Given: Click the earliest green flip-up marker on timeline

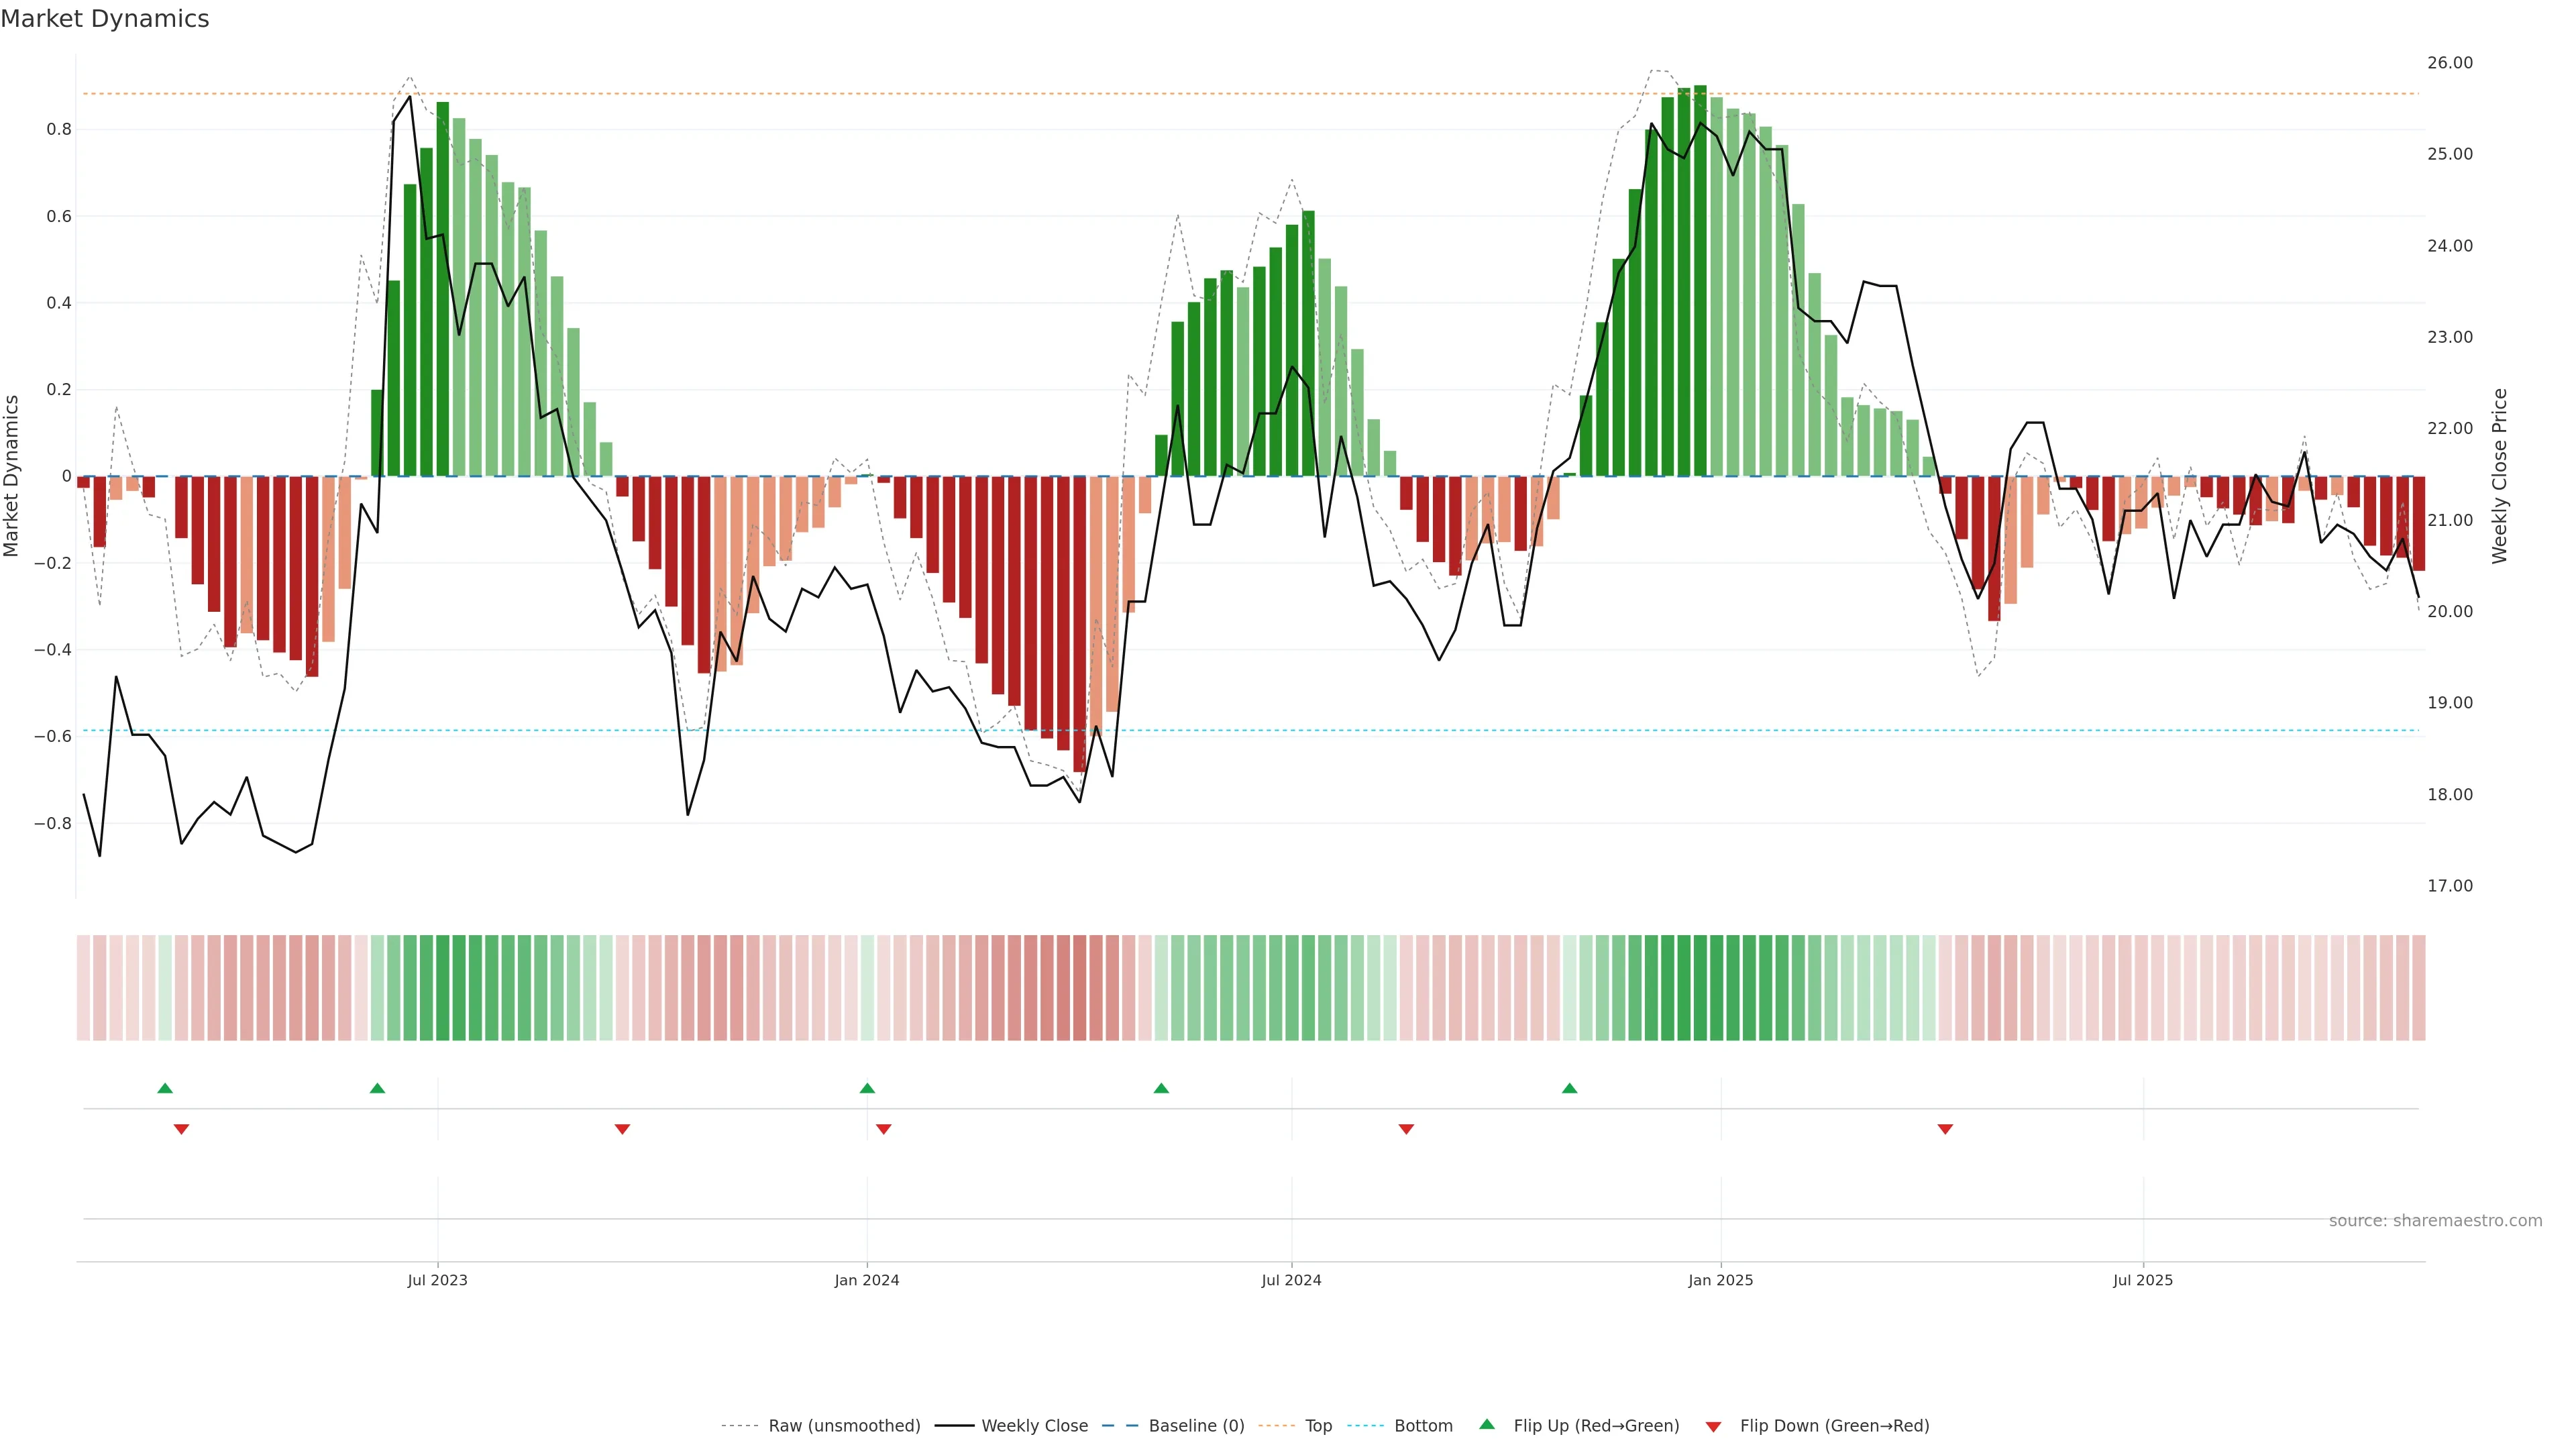Looking at the screenshot, I should (x=165, y=1088).
